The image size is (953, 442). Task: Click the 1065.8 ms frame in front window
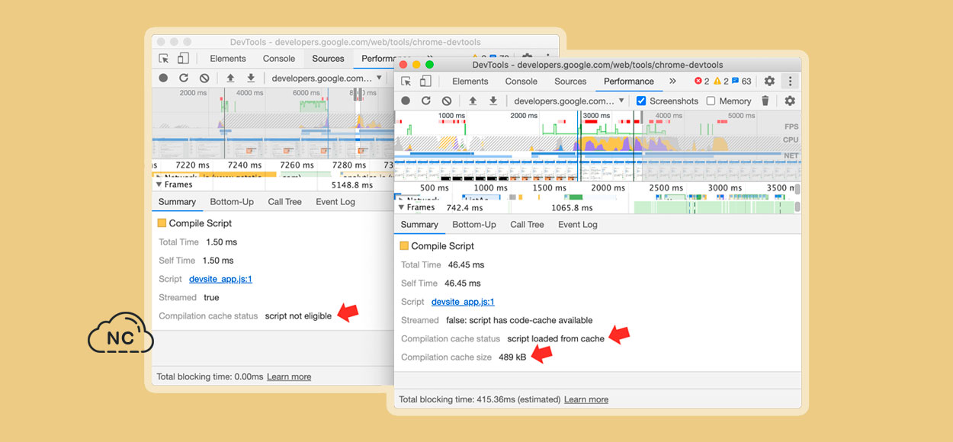[x=572, y=207]
